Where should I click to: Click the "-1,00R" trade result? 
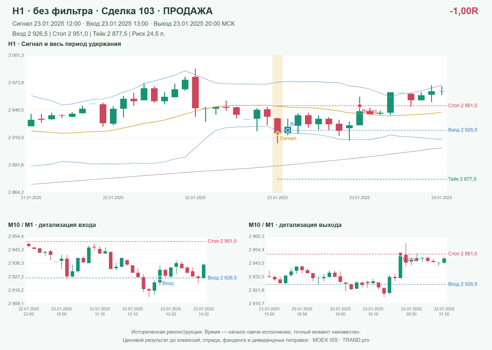464,11
